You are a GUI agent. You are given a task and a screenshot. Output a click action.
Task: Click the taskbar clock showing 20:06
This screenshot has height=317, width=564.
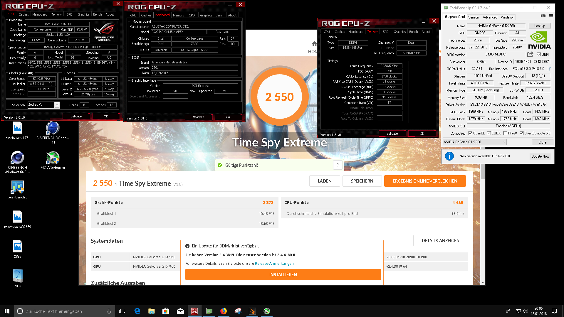538,311
